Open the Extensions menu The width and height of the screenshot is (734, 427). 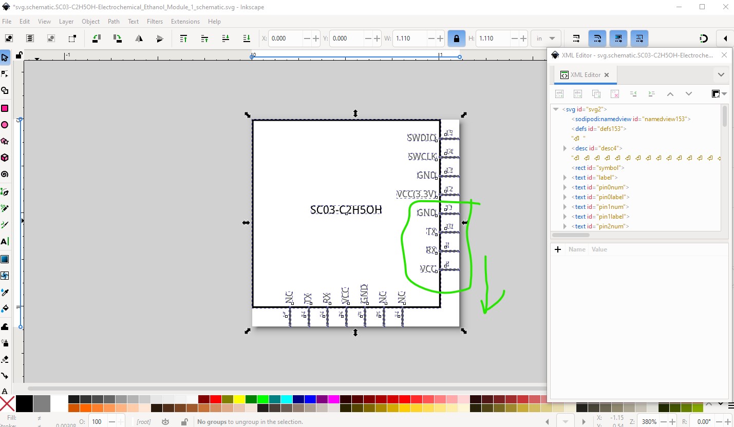tap(185, 22)
